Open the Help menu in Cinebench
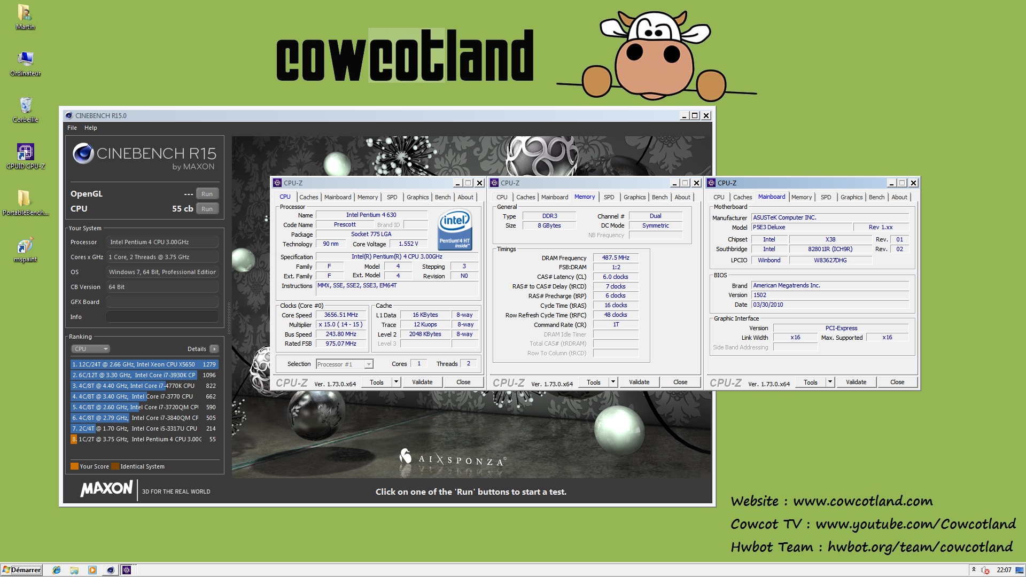 point(91,128)
